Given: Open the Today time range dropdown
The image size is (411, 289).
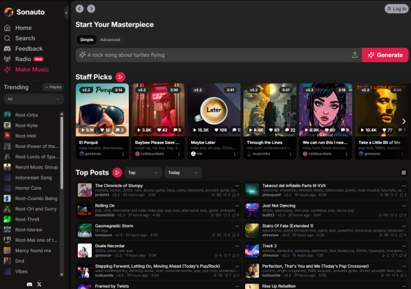Looking at the screenshot, I should pos(183,173).
